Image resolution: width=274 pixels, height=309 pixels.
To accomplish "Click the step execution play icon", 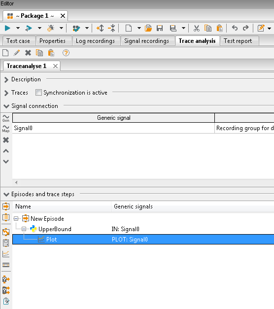I will [29, 28].
